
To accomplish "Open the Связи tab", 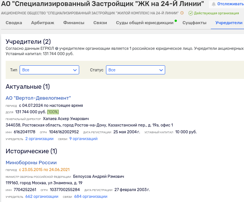I will pyautogui.click(x=100, y=23).
